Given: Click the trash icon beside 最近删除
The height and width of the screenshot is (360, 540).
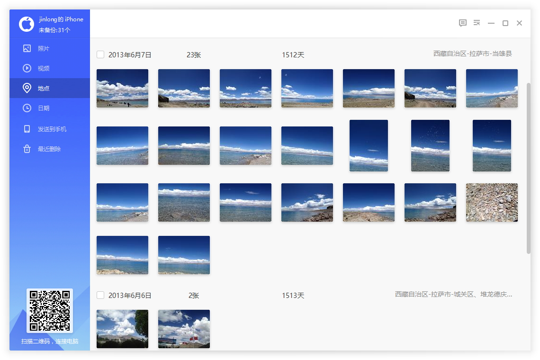Looking at the screenshot, I should (x=27, y=149).
